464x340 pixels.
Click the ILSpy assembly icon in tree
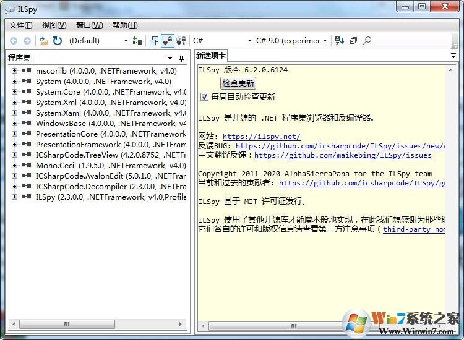[x=27, y=197]
